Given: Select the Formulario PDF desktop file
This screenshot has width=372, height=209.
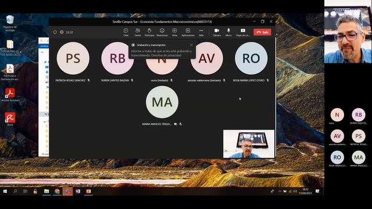Looking at the screenshot, I should 10,72.
